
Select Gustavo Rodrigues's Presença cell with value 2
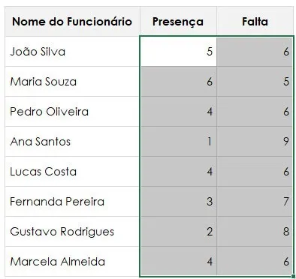tap(178, 232)
